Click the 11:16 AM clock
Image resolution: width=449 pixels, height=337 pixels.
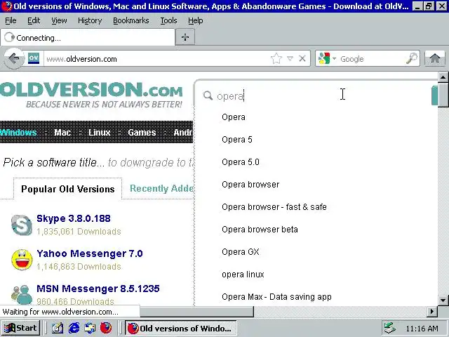(422, 329)
